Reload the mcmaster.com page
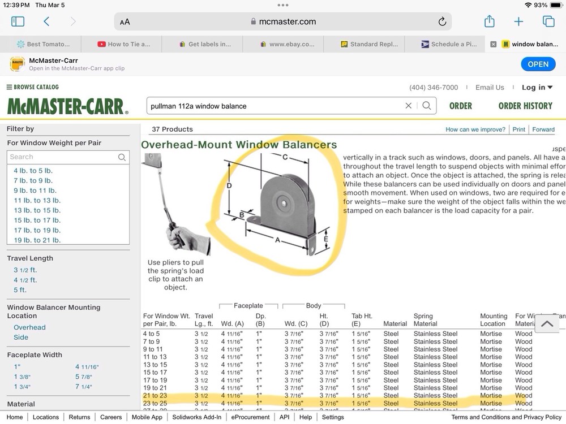The height and width of the screenshot is (424, 566). [x=442, y=21]
